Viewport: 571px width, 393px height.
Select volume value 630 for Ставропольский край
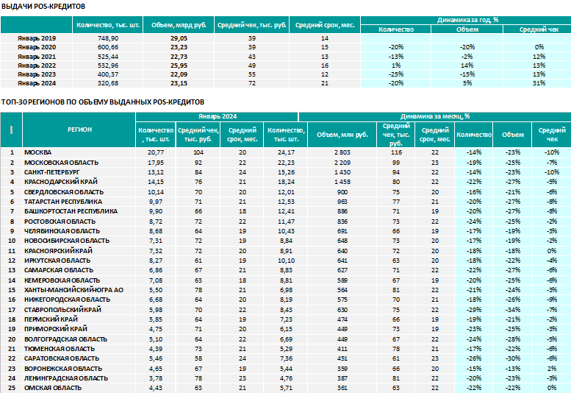(x=342, y=310)
